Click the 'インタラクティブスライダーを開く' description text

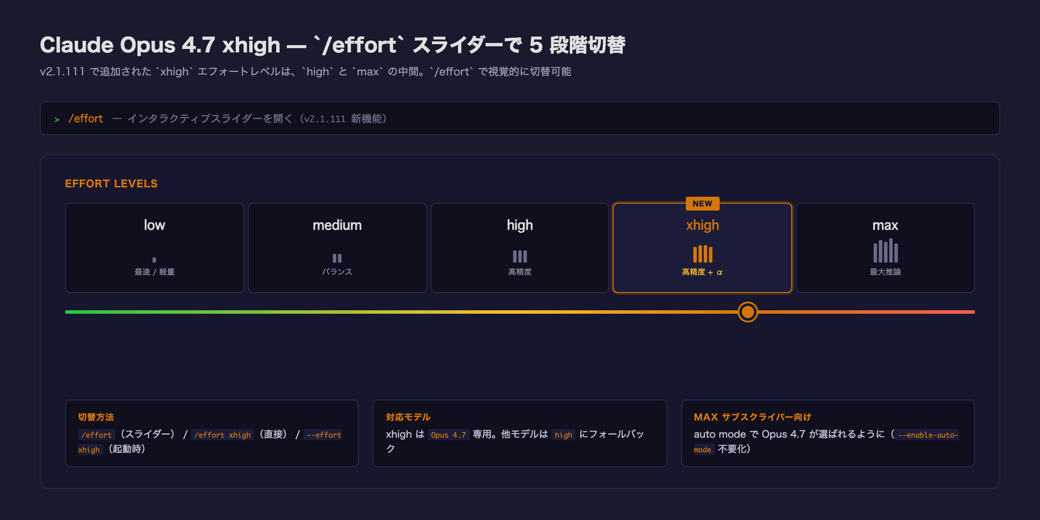point(210,119)
